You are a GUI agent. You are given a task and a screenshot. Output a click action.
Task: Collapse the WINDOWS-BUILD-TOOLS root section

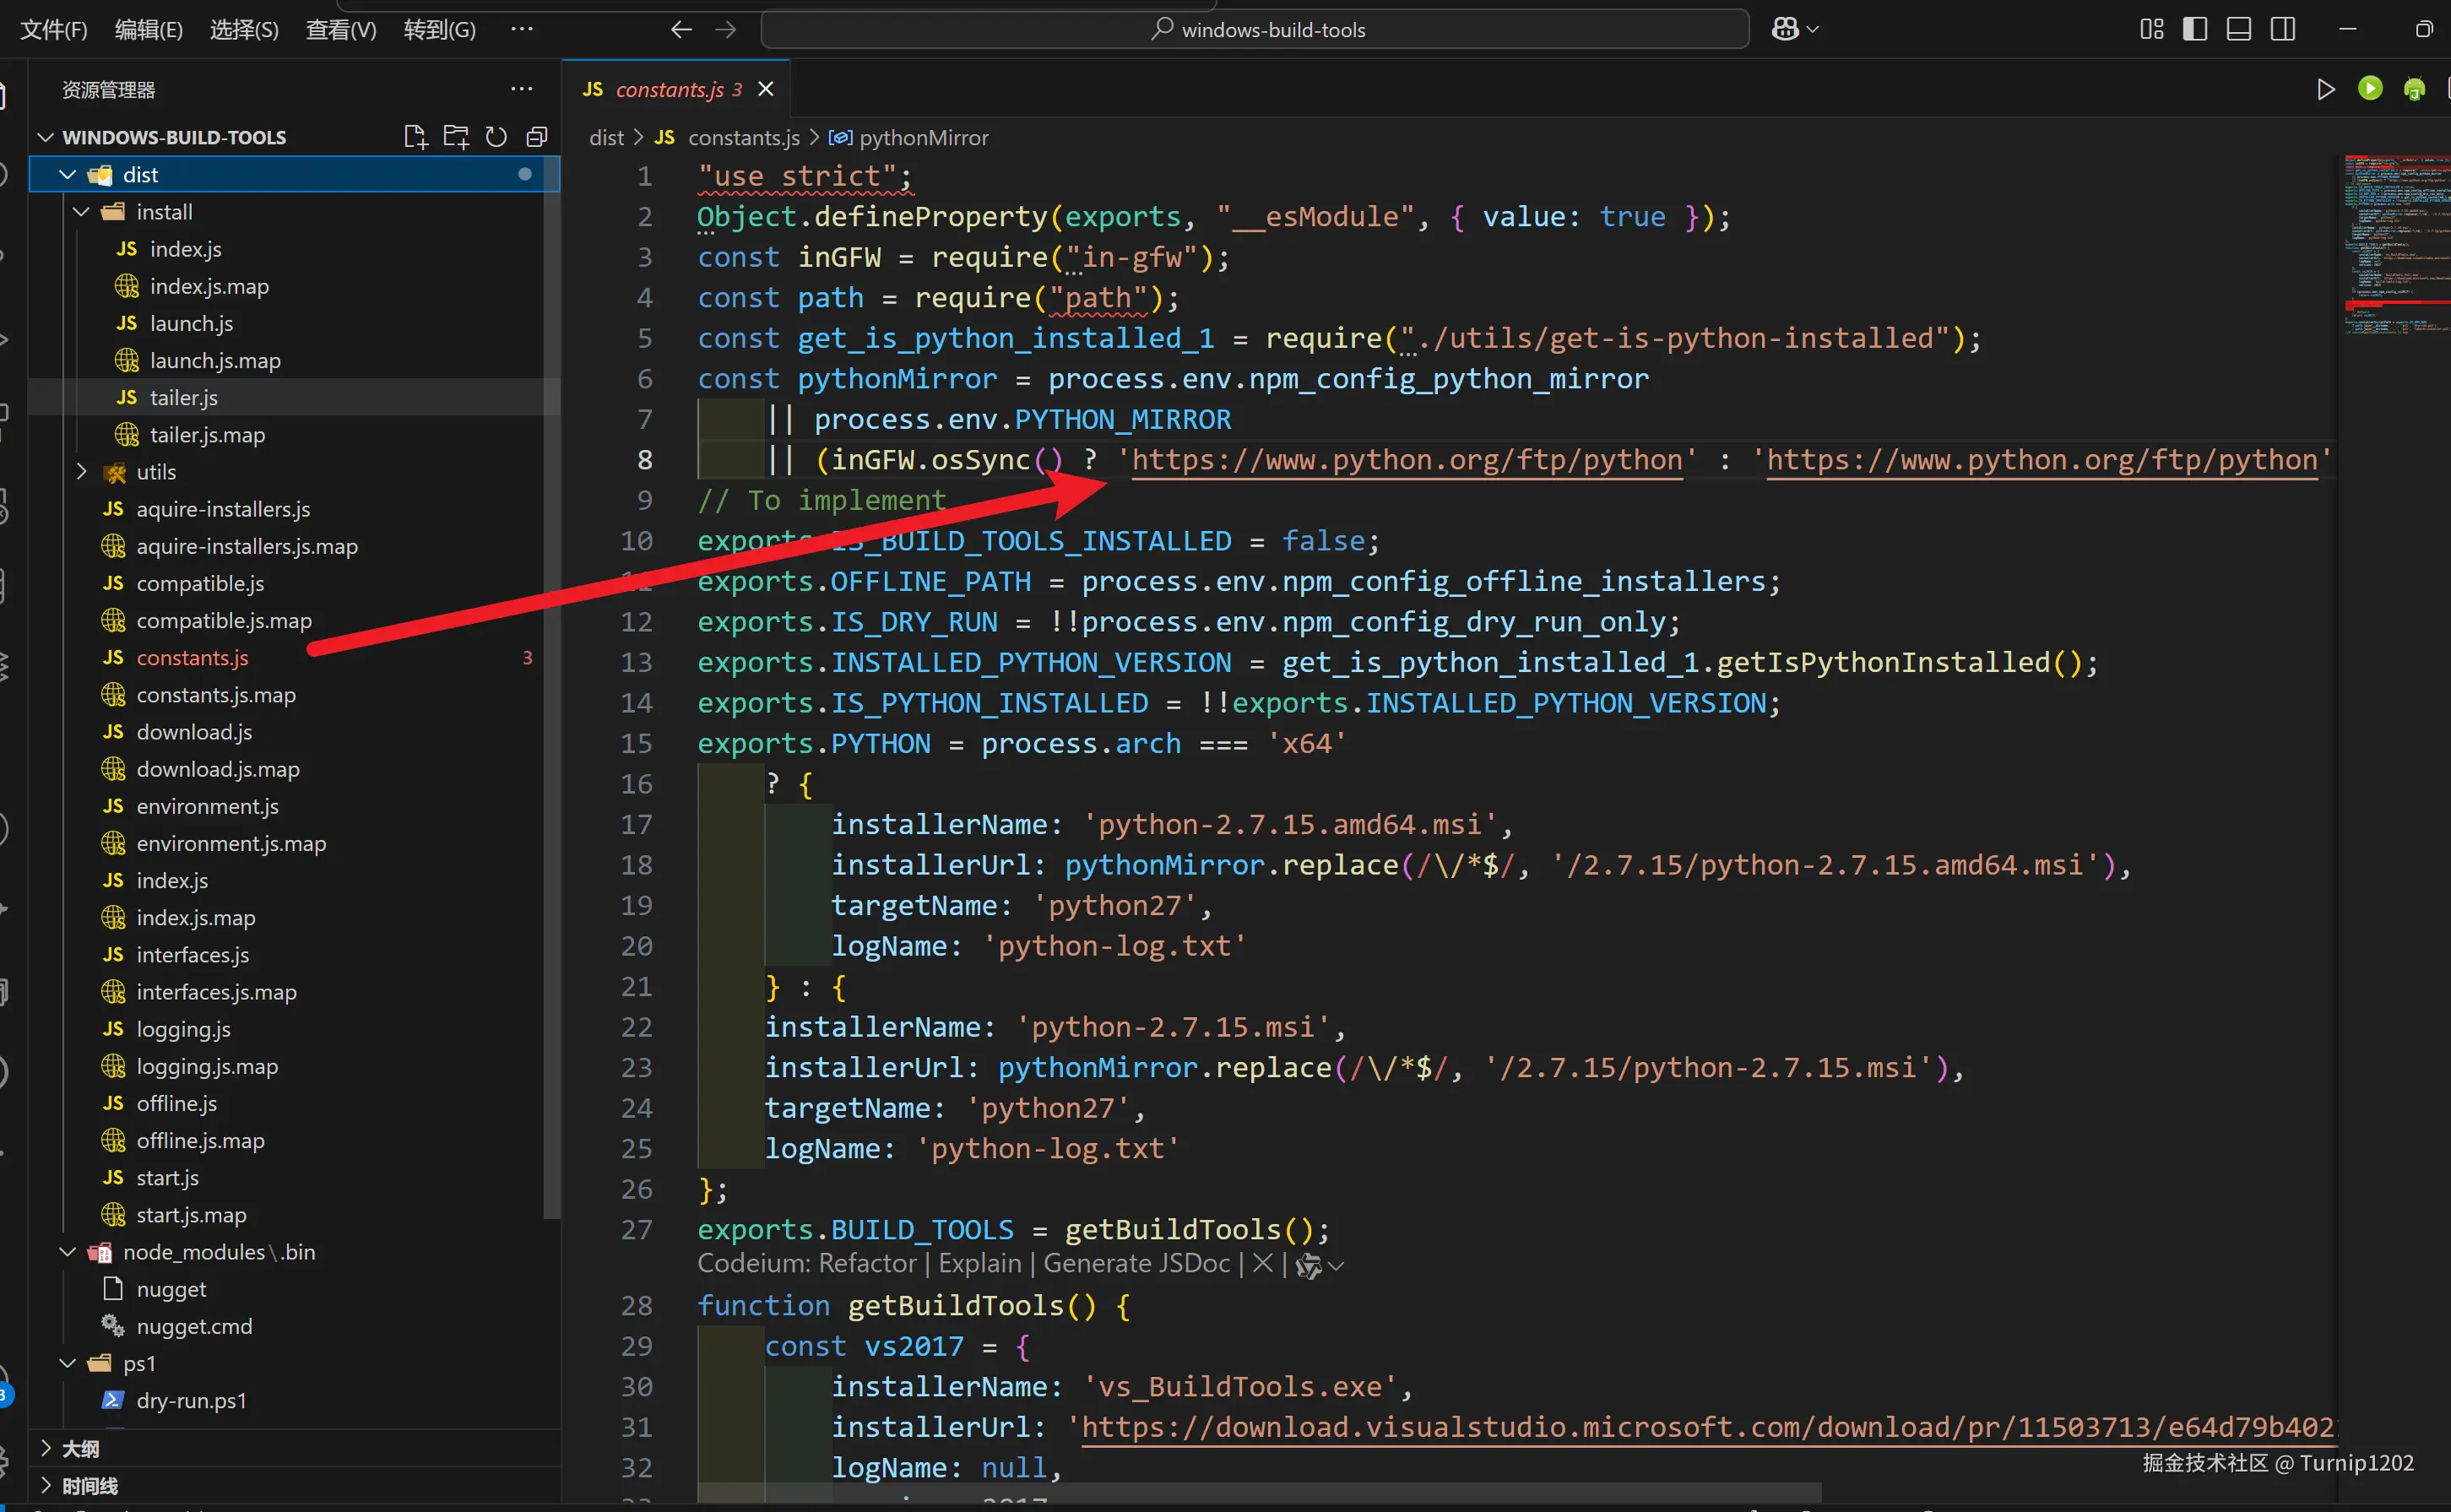(46, 137)
